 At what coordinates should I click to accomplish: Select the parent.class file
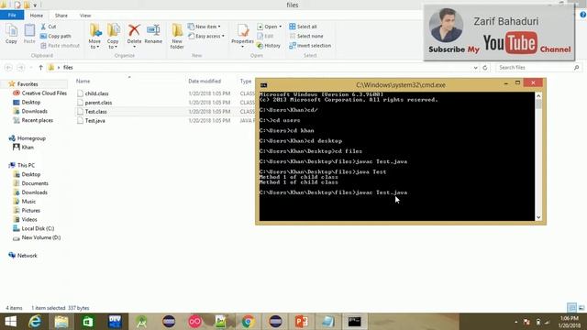pos(98,103)
